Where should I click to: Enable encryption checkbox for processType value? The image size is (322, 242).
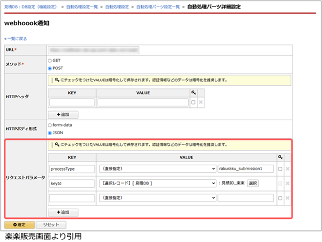point(280,168)
